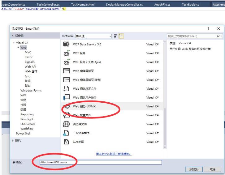The width and height of the screenshot is (225, 175).
Task: Open the 排序依据 默认值 dropdown
Action: coord(93,36)
